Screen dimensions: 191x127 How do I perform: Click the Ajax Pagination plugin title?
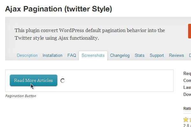pyautogui.click(x=59, y=9)
